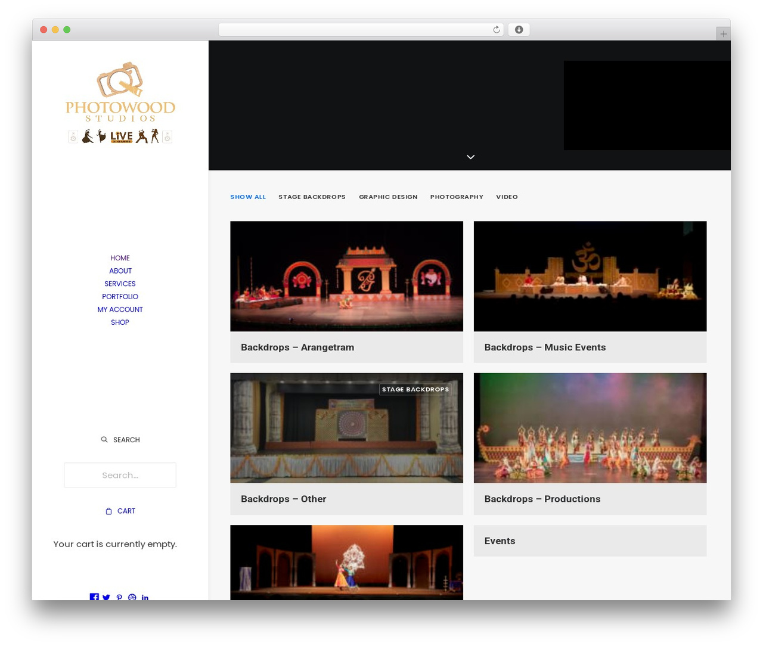Open the Facebook social icon
Screen dimensions: 763x646
coord(94,597)
